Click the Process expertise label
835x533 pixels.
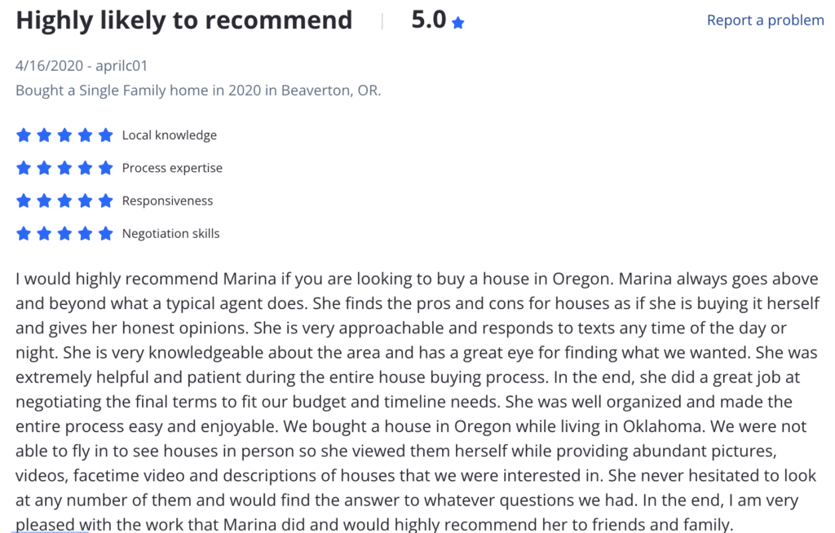(172, 168)
